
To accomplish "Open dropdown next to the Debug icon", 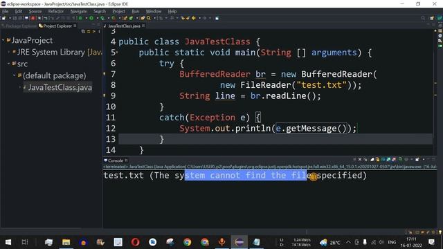I will [86, 18].
